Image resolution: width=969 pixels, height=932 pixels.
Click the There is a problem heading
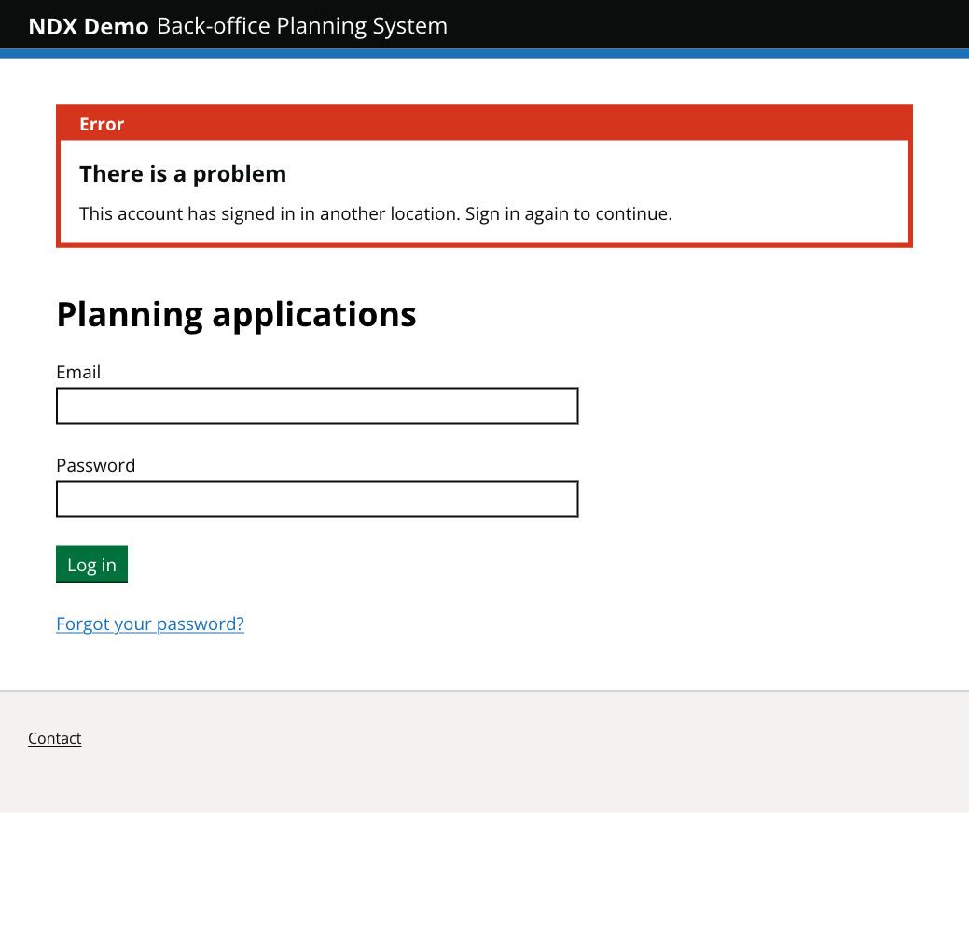click(183, 173)
